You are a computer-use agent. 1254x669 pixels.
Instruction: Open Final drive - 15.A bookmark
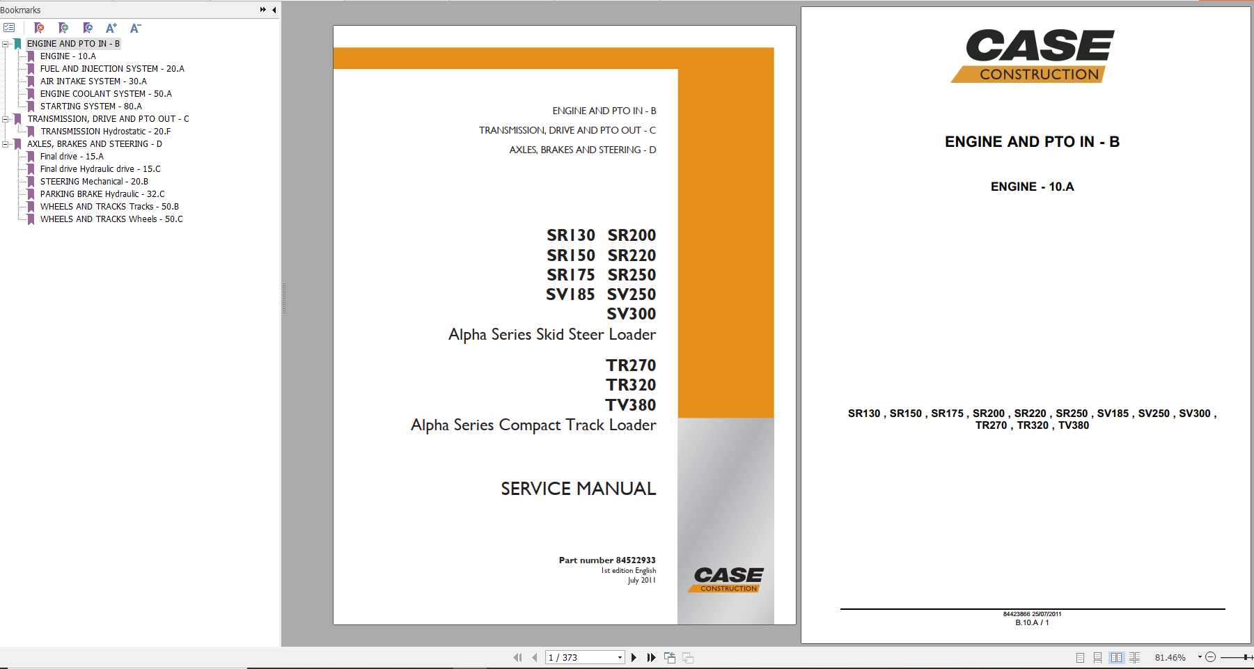pos(72,157)
